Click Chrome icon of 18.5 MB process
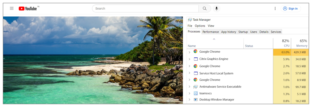The height and width of the screenshot is (107, 312). 196,66
